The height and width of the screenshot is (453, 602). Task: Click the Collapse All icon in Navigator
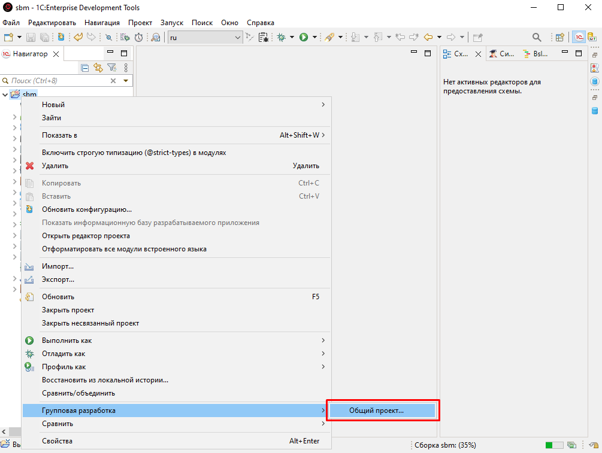85,68
